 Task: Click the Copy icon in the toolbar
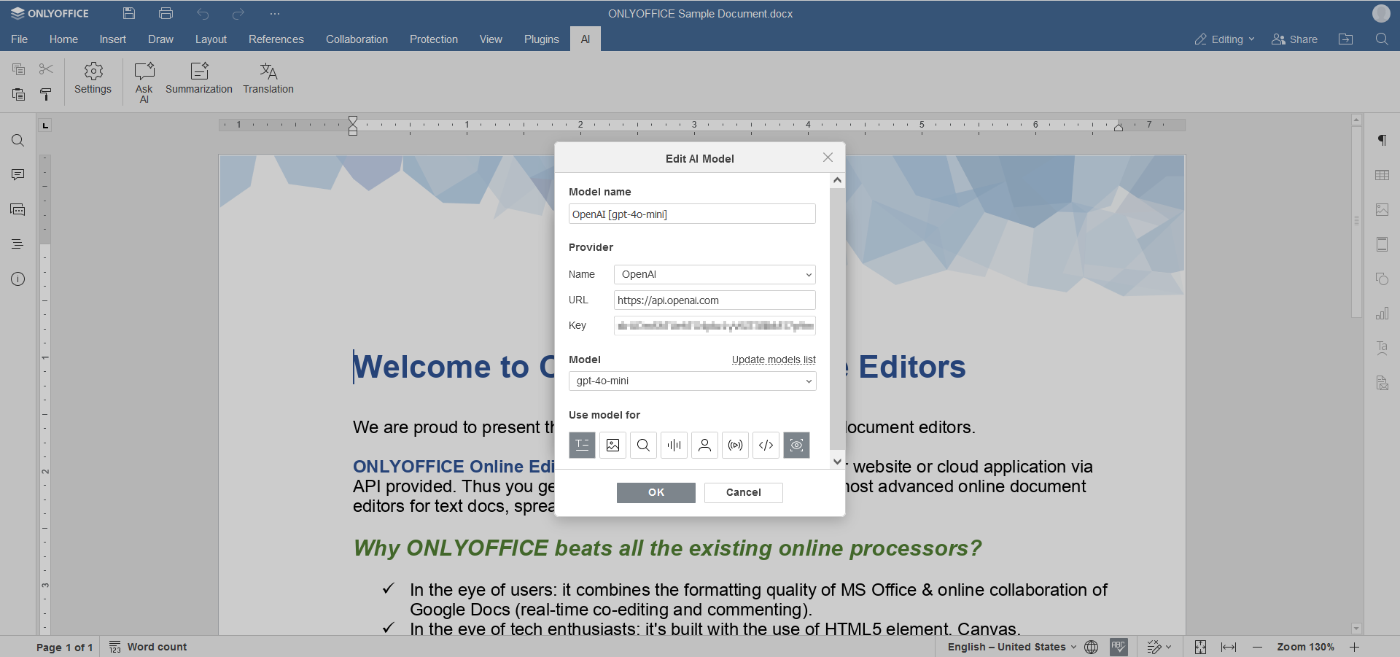click(19, 69)
